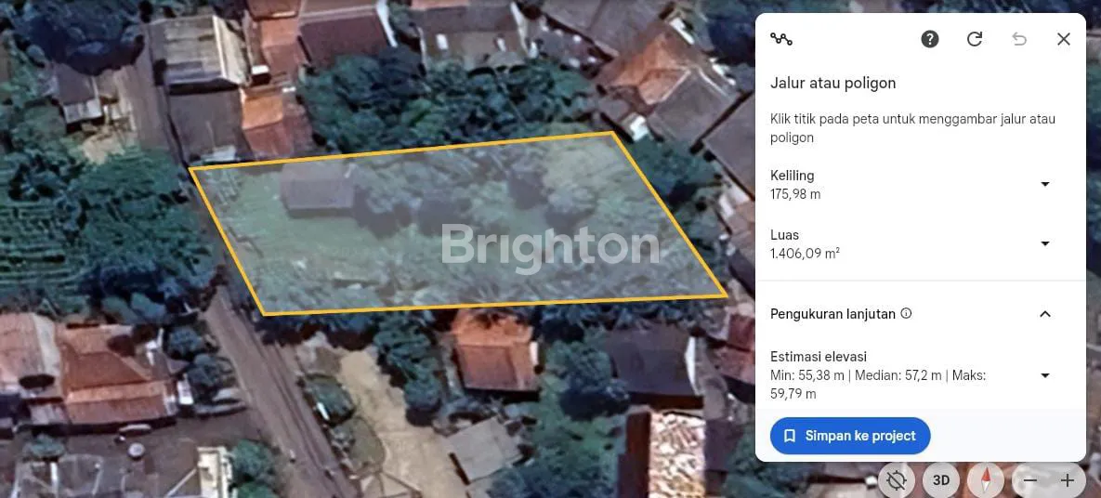Image resolution: width=1101 pixels, height=498 pixels.
Task: Click inside the highlighted polygon area
Action: pyautogui.click(x=456, y=225)
